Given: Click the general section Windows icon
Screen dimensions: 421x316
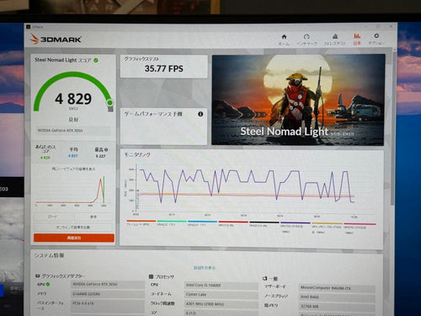Looking at the screenshot, I should [x=264, y=278].
